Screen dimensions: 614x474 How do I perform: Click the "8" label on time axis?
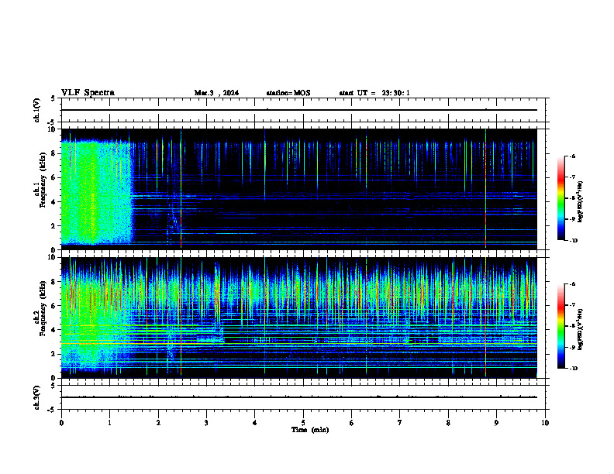click(x=448, y=423)
